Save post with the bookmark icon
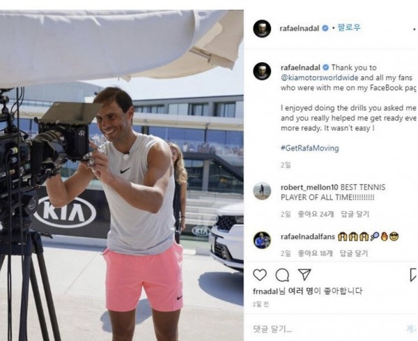418x341 pixels. click(413, 275)
